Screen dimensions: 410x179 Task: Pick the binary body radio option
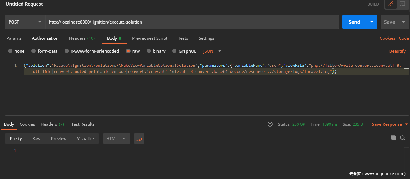click(149, 51)
